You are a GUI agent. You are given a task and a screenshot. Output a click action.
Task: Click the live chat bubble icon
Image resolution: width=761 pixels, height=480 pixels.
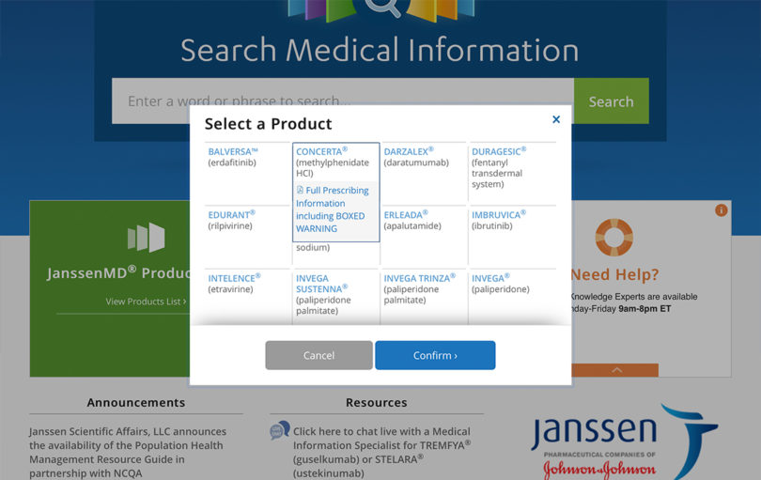click(x=280, y=430)
